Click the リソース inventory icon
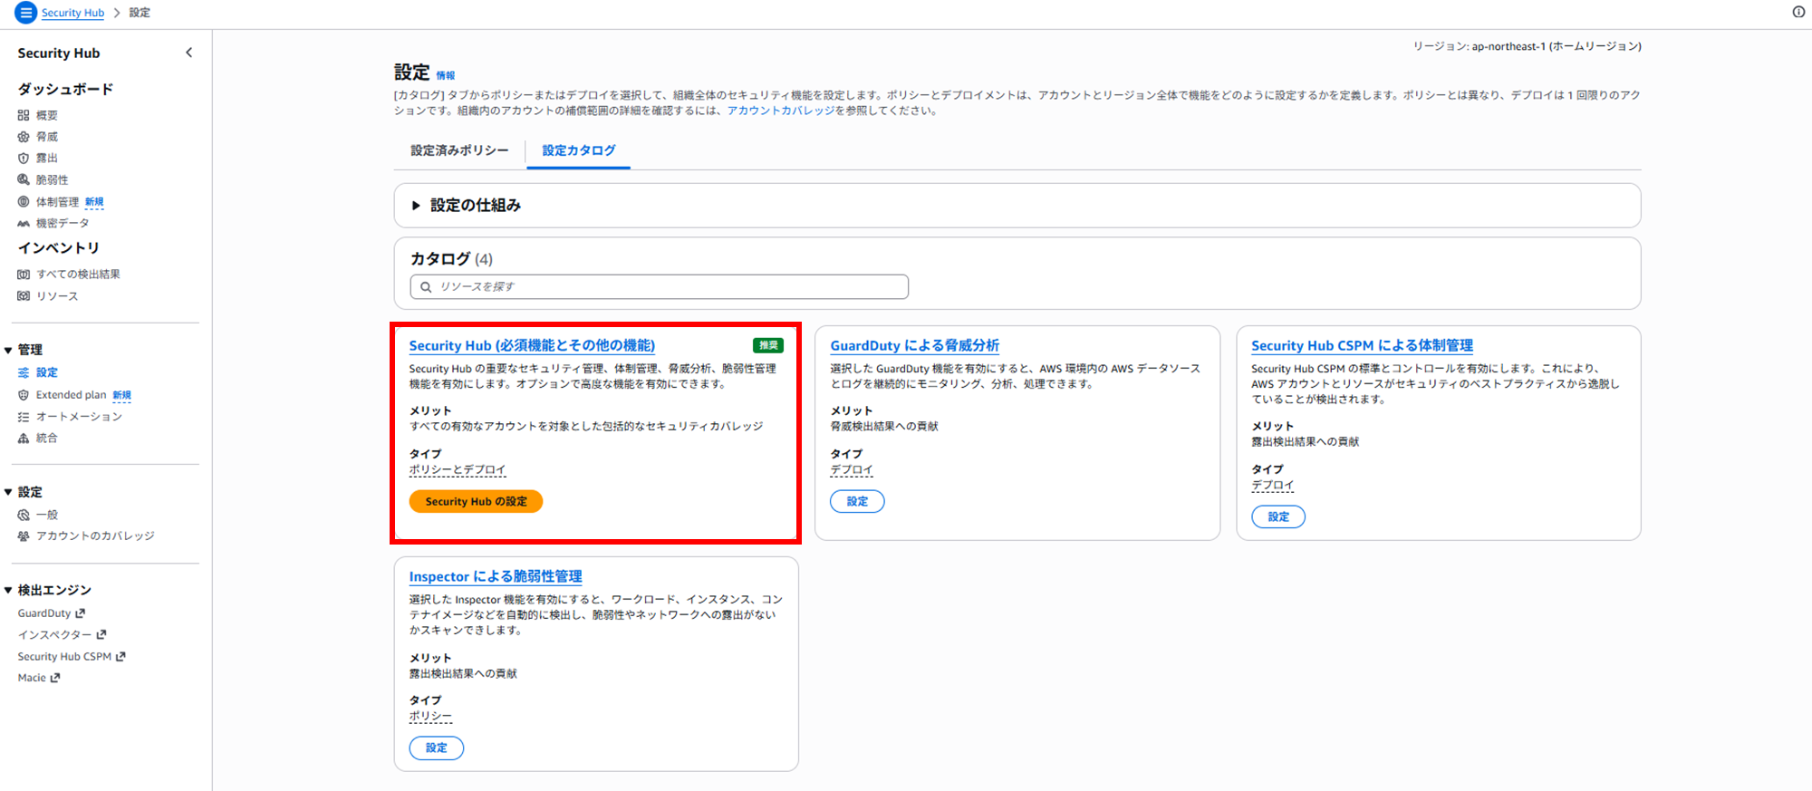Screen dimensions: 1812x791 pos(24,296)
